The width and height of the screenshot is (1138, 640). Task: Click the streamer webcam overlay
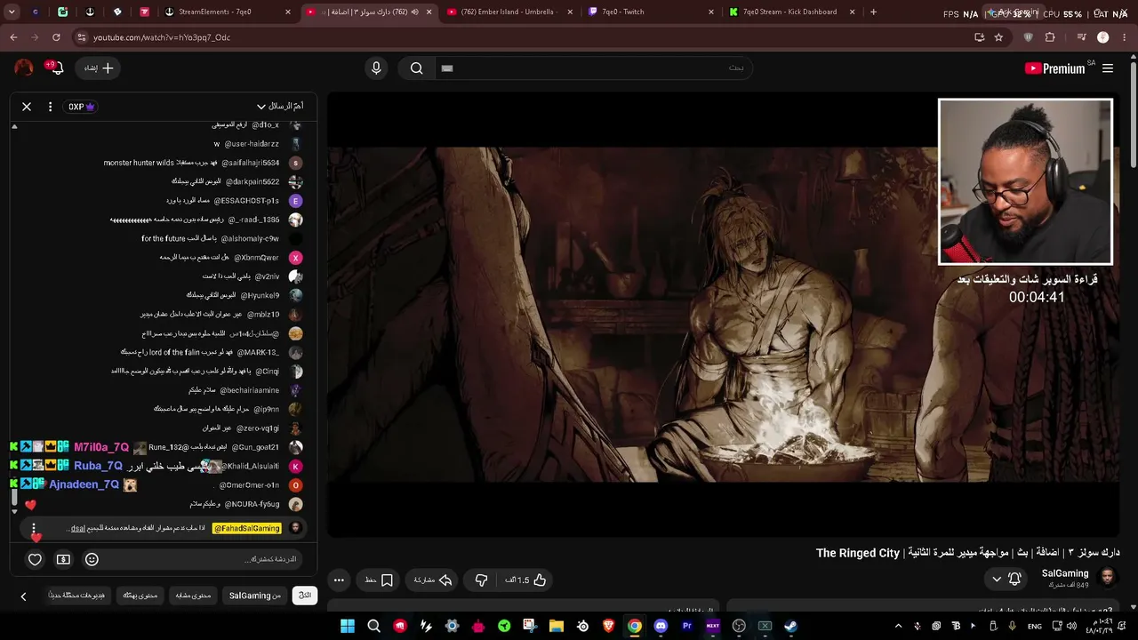[1025, 181]
